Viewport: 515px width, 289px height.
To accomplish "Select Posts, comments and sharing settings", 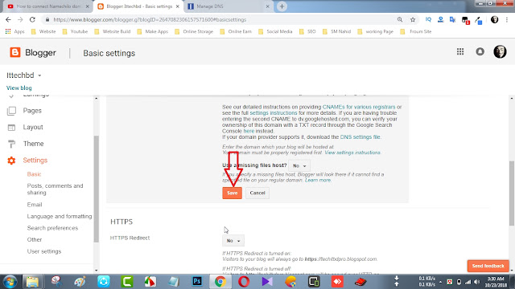I will [55, 189].
